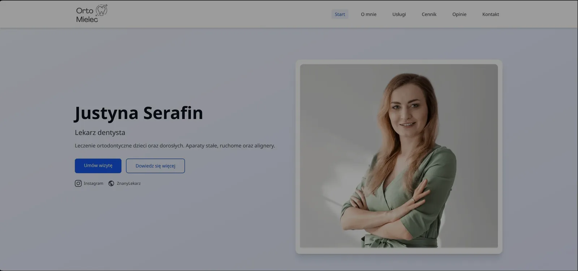578x271 pixels.
Task: Click the Dowiedz się więcej button
Action: [155, 166]
